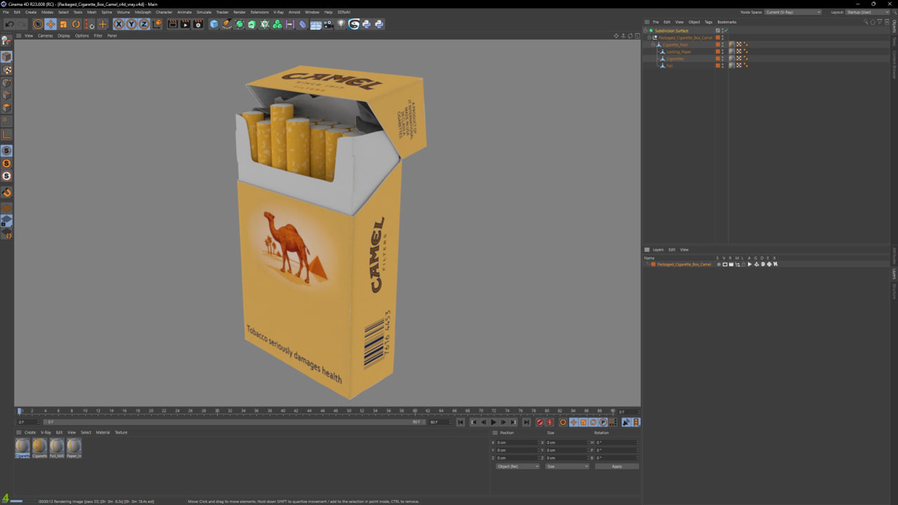
Task: Toggle Position keyframe recording in timeline
Action: (573, 422)
